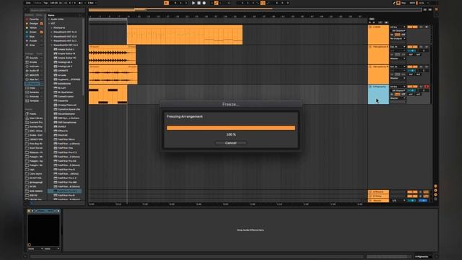Image resolution: width=462 pixels, height=260 pixels.
Task: Click the Tap tempo button
Action: click(x=45, y=3)
